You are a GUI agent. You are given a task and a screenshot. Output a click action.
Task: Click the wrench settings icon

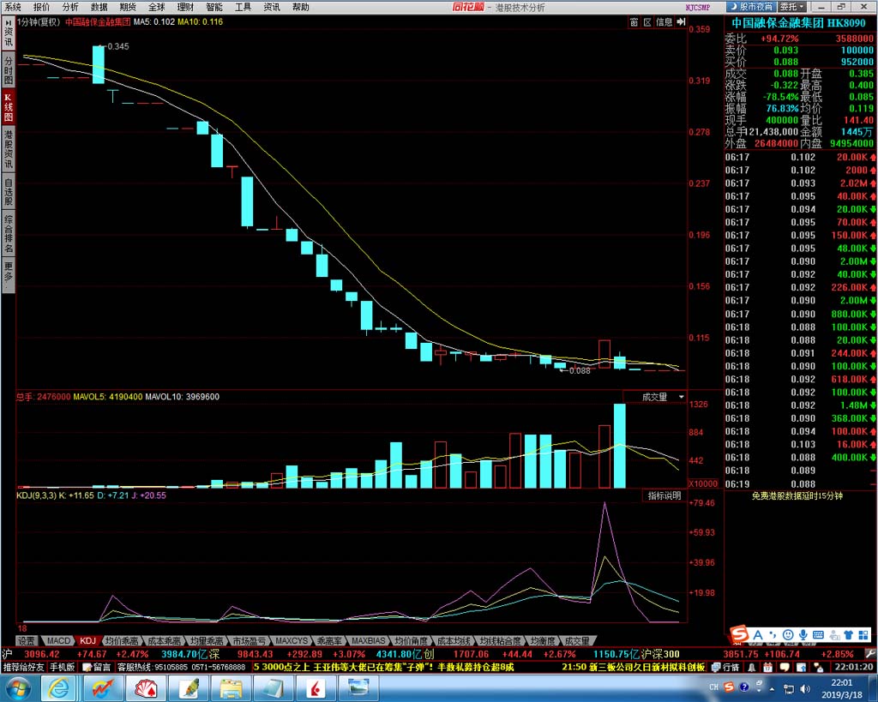870,653
